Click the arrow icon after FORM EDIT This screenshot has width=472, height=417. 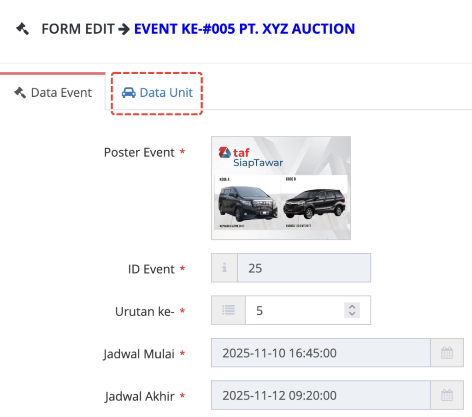(x=124, y=29)
